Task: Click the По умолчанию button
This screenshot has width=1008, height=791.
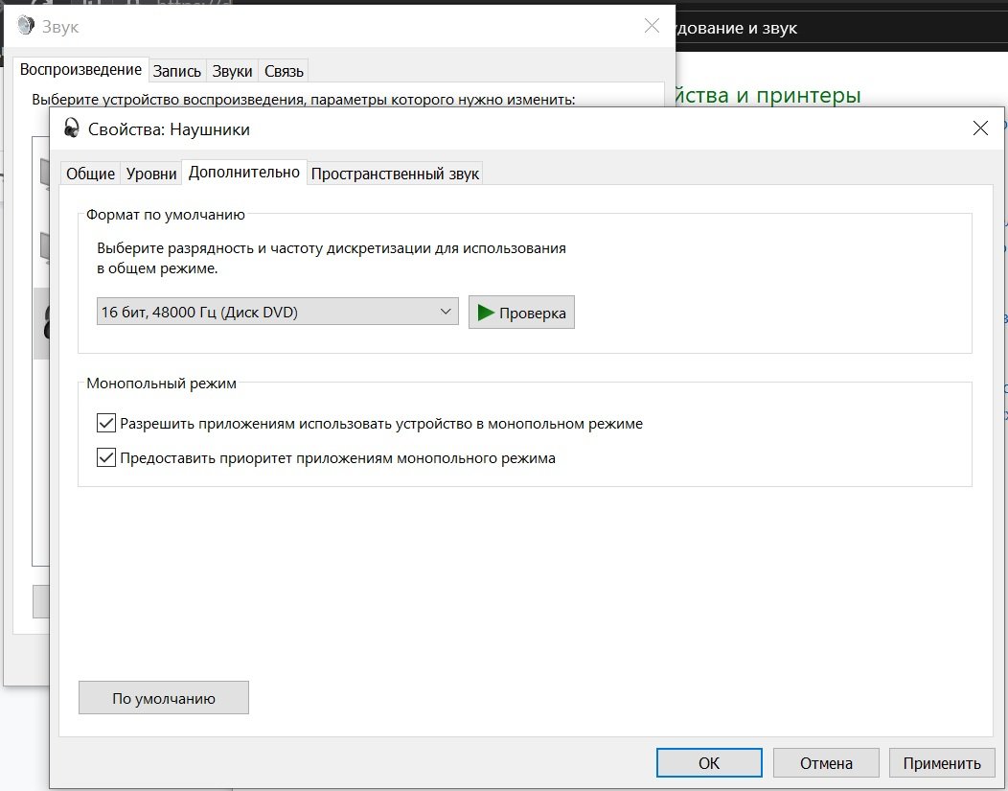Action: 163,698
